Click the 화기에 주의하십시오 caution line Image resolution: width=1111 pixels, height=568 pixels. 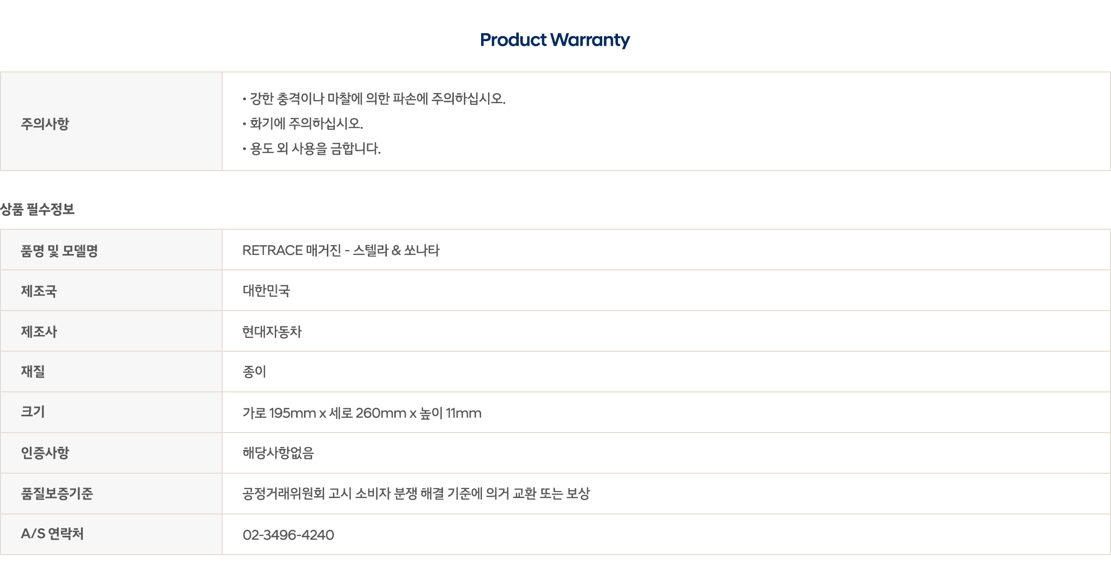coord(306,124)
